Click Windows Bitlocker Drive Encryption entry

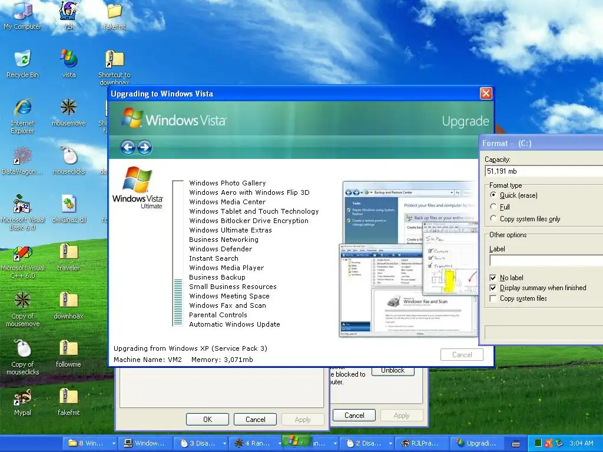pos(249,221)
